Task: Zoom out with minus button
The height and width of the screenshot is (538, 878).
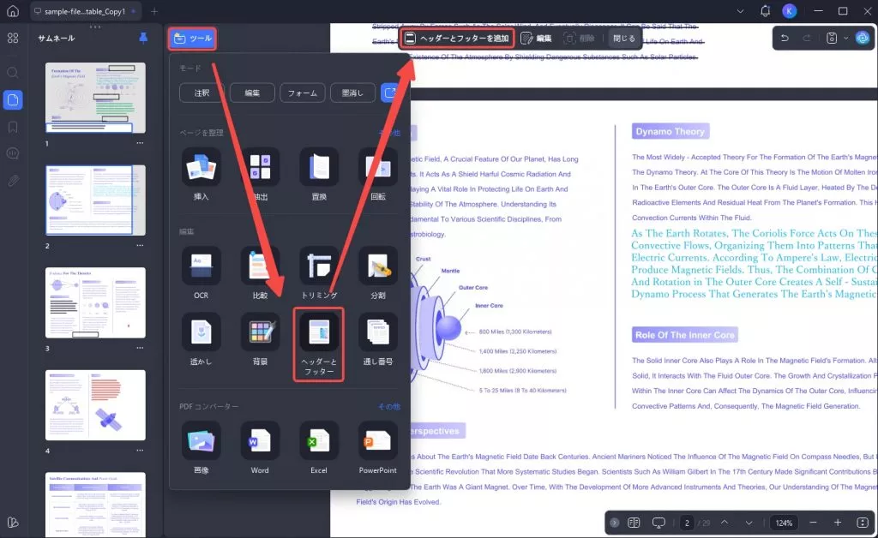Action: 813,523
